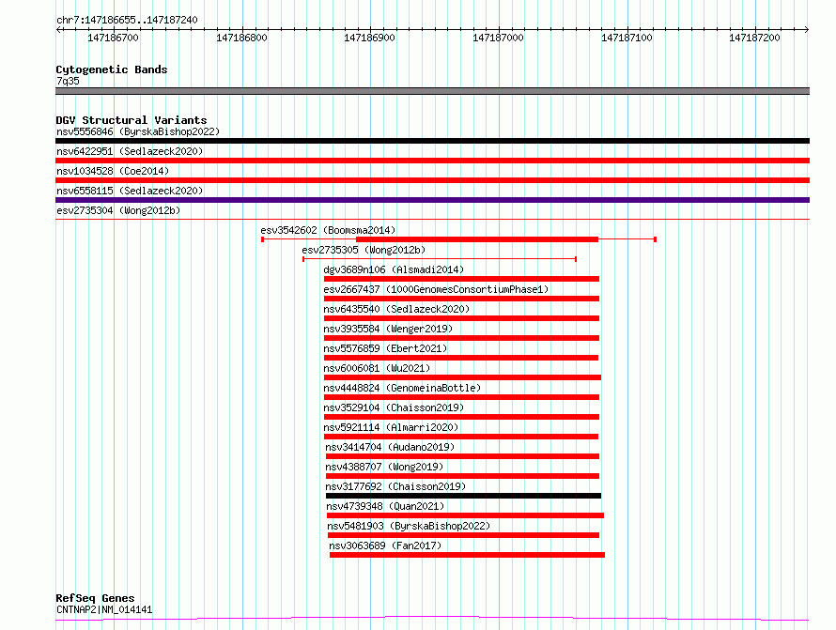Select the gray 7q35 cytogenetic band bar
This screenshot has width=836, height=630.
[432, 91]
